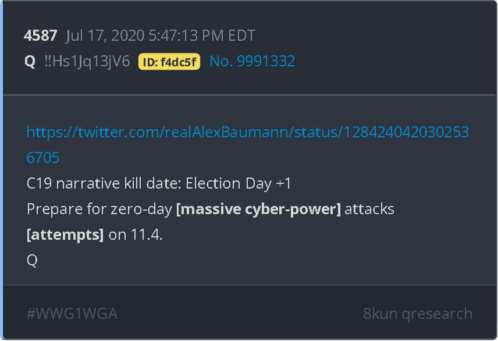Viewport: 498px width, 341px height.
Task: Click the tripcode !!Hs1Jq13jV6
Action: (87, 61)
